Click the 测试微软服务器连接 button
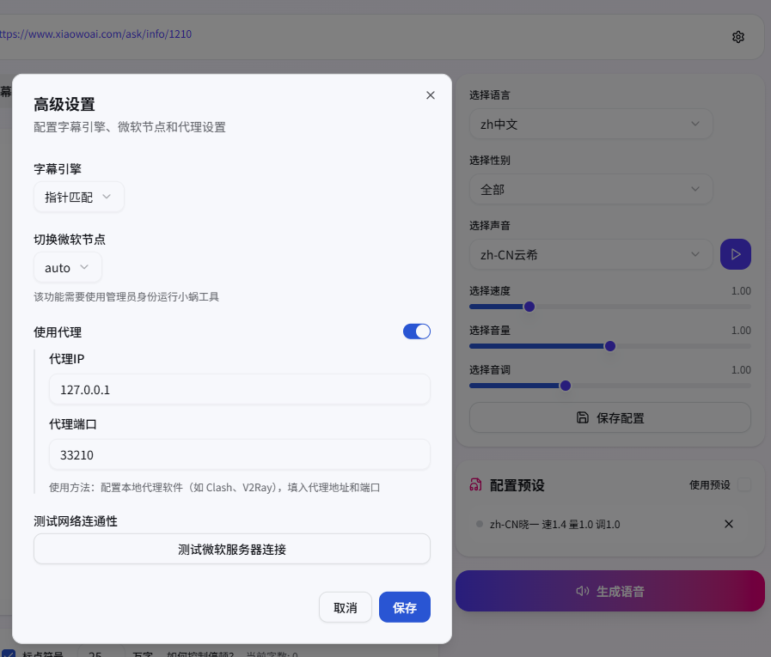Viewport: 771px width, 657px height. (231, 549)
